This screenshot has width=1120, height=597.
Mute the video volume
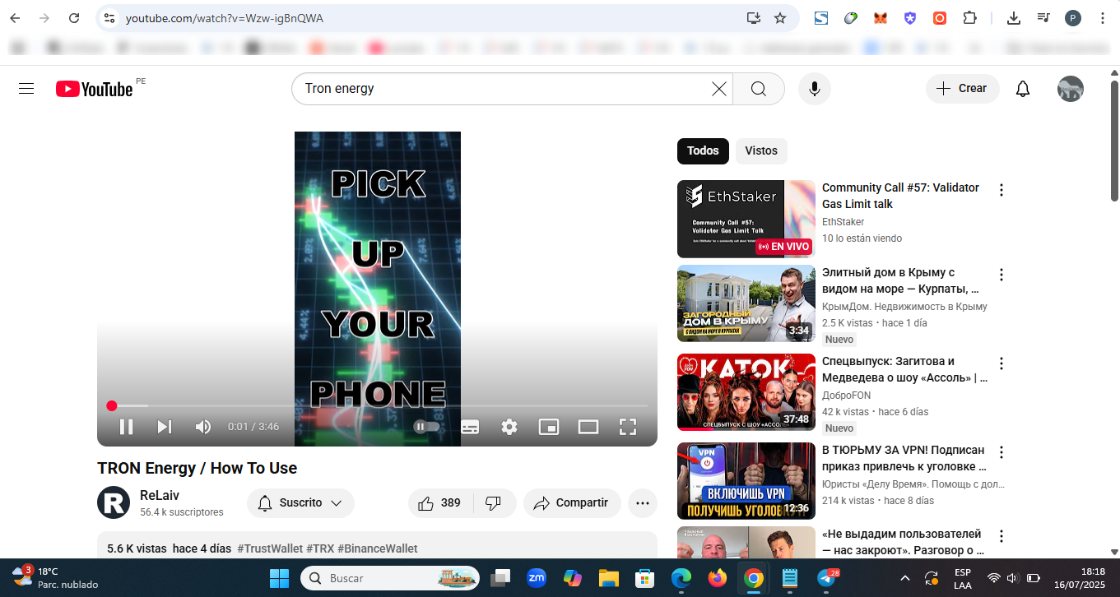click(202, 427)
